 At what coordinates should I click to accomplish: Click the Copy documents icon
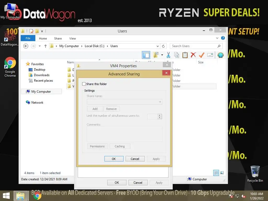(x=177, y=55)
